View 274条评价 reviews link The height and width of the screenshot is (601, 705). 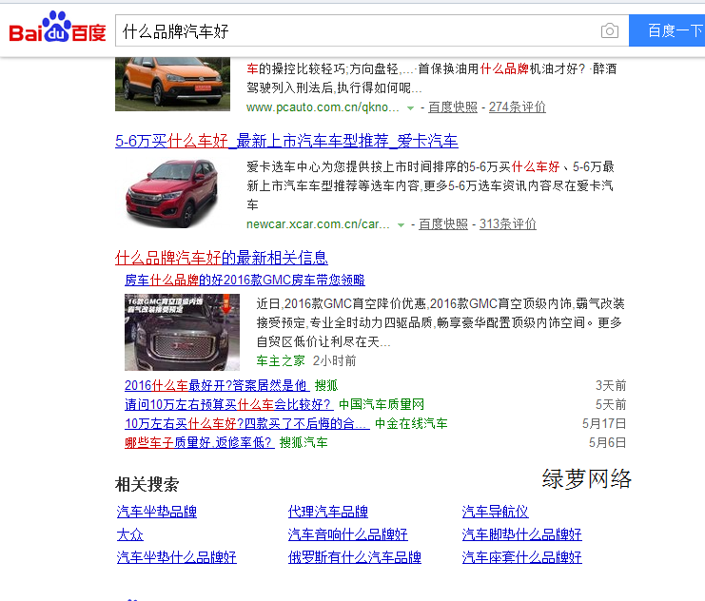tap(517, 107)
